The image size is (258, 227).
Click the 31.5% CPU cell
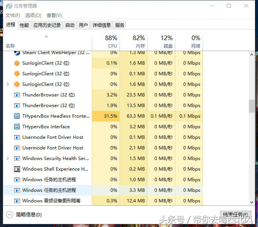point(106,116)
